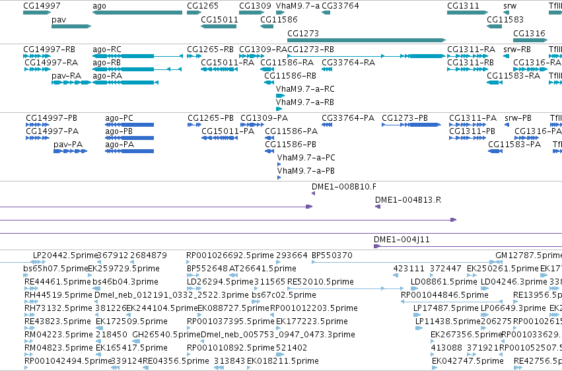Select the RP001044846.5prime EST label
This screenshot has width=562, height=371.
[x=444, y=296]
